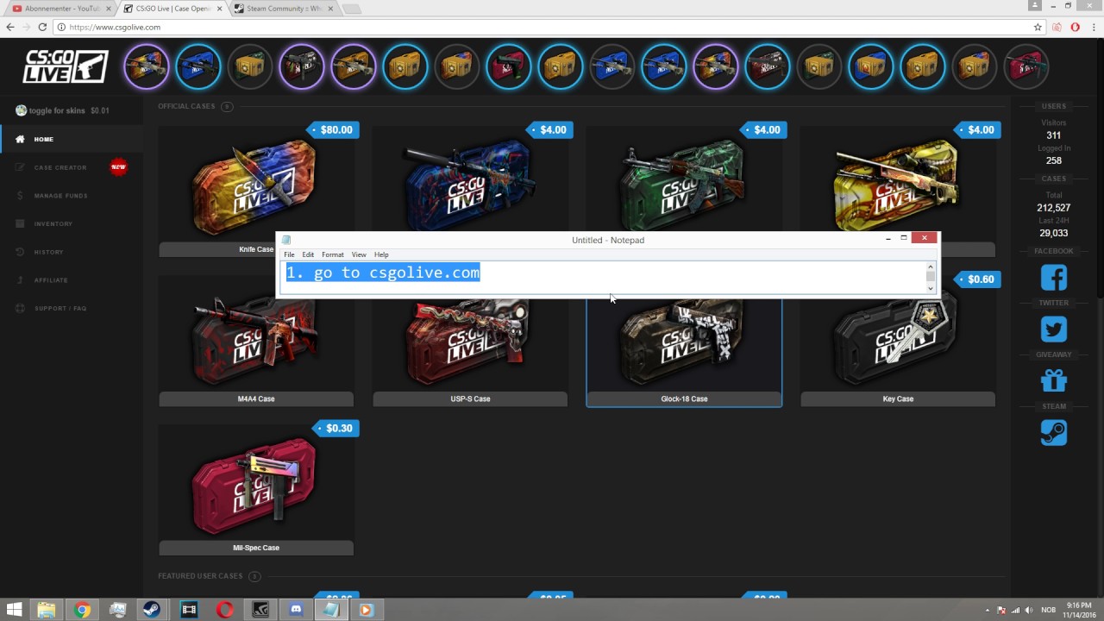Open File Explorer from the taskbar

pos(47,610)
